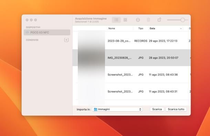The height and width of the screenshot is (136, 210).
Task: Click date 29 ago 2023, 17:22:13
Action: pos(163,41)
